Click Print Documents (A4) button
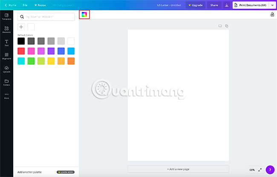Image resolution: width=277 pixels, height=177 pixels. [x=251, y=5]
